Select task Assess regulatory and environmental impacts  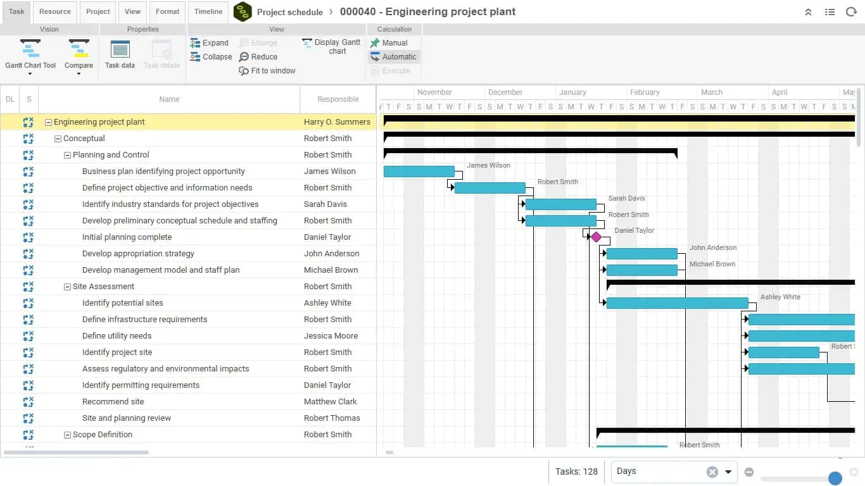(x=166, y=369)
